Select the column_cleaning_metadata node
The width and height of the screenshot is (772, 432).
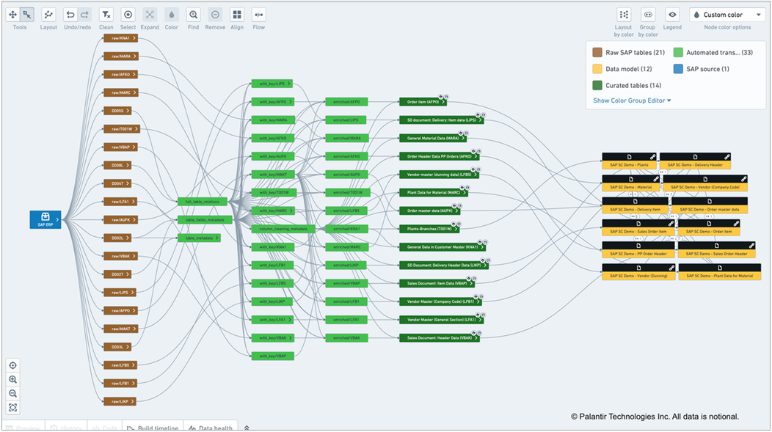click(x=283, y=229)
